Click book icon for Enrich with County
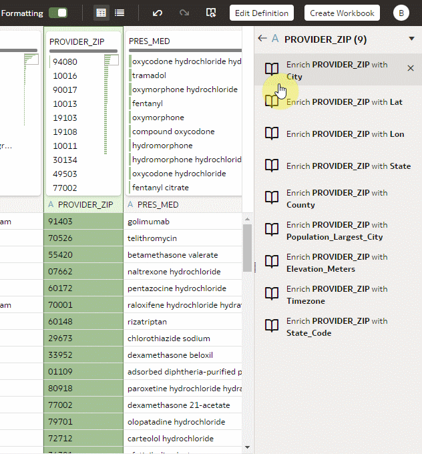The image size is (422, 454). point(272,198)
